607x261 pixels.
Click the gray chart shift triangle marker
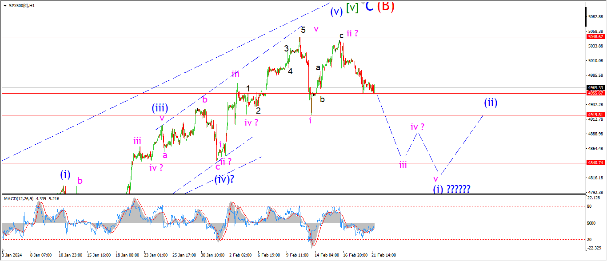coord(363,4)
